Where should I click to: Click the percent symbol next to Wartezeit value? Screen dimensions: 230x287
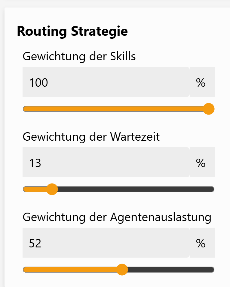click(x=201, y=163)
